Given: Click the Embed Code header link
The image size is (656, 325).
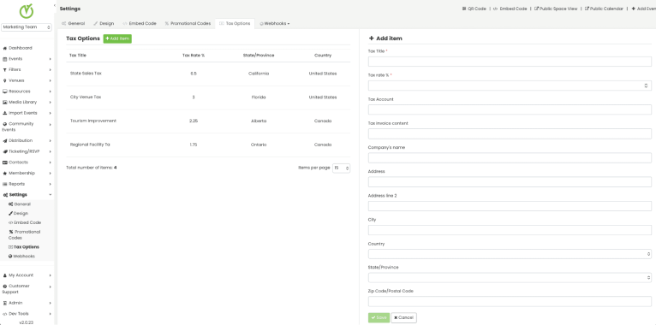Looking at the screenshot, I should tap(510, 9).
